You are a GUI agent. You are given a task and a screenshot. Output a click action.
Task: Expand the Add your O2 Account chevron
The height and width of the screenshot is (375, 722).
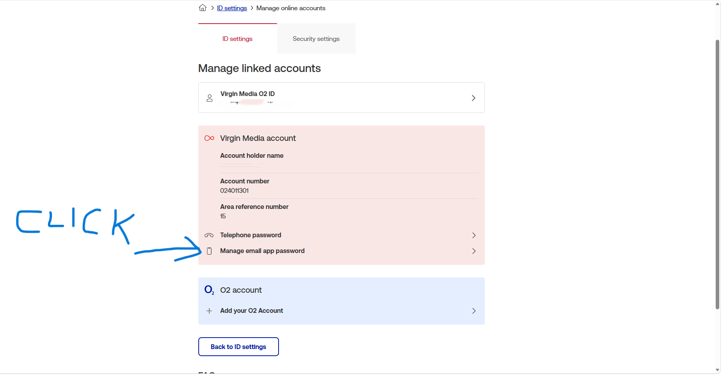click(474, 311)
